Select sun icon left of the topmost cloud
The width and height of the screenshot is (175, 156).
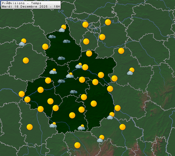point(45,47)
